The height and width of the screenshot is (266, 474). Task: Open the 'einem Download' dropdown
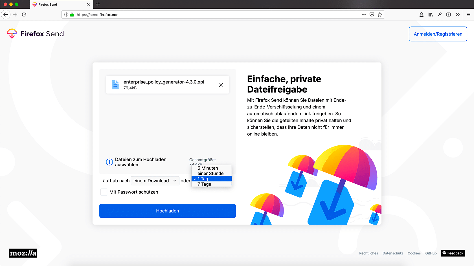point(155,181)
